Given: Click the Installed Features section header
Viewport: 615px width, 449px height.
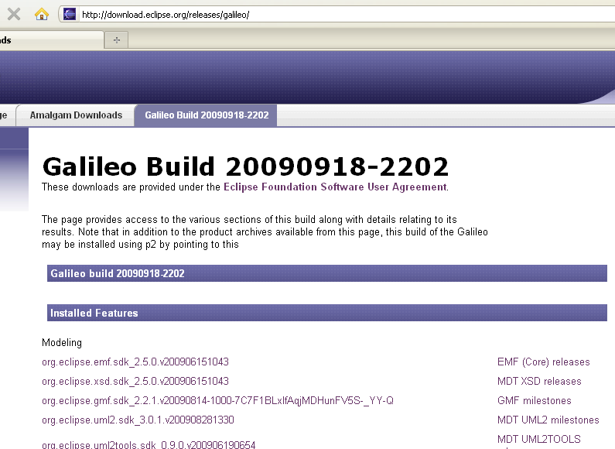Looking at the screenshot, I should point(94,313).
